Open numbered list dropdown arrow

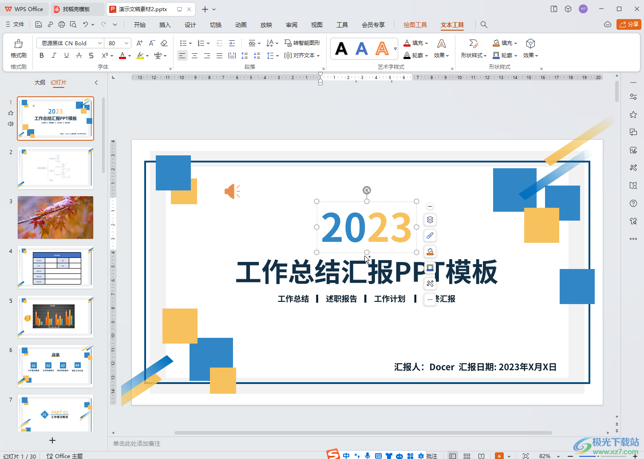coord(208,44)
